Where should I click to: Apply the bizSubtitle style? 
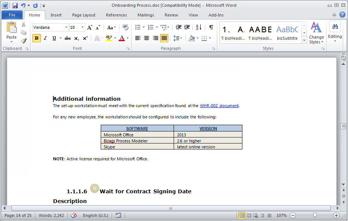(x=287, y=33)
